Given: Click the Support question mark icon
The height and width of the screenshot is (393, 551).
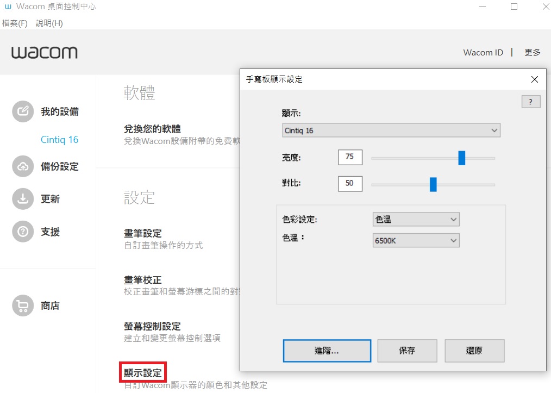Looking at the screenshot, I should tap(23, 232).
